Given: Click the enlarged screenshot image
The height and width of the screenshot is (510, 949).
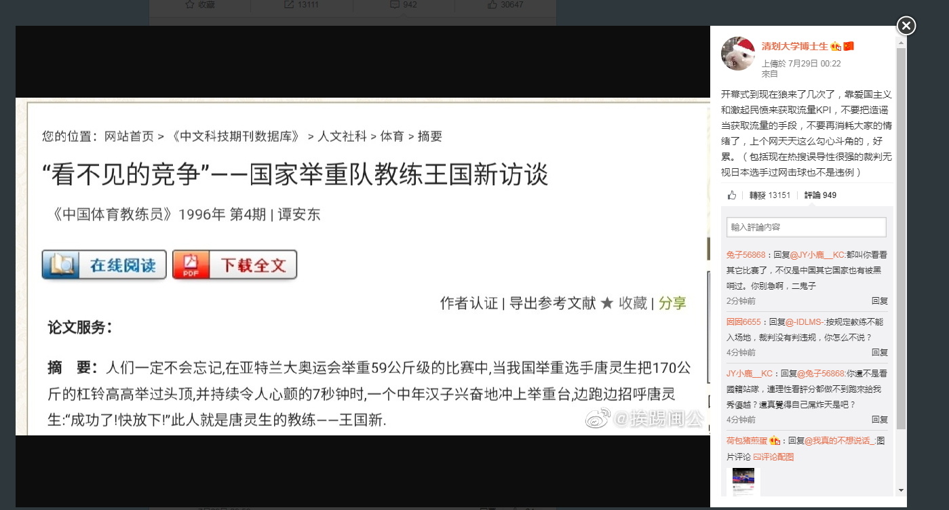Looking at the screenshot, I should click(362, 268).
